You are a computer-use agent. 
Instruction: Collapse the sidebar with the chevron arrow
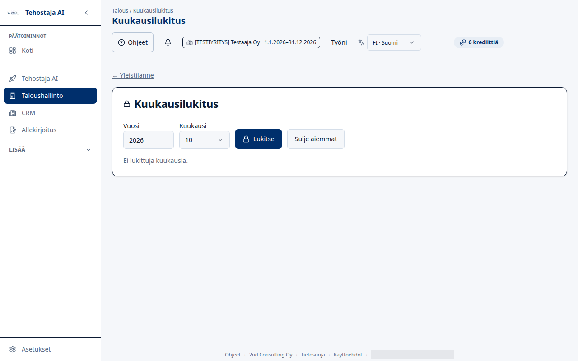[86, 13]
